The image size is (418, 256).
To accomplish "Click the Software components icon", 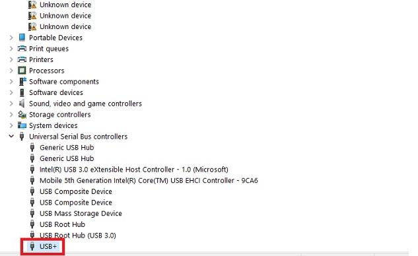I will (22, 82).
